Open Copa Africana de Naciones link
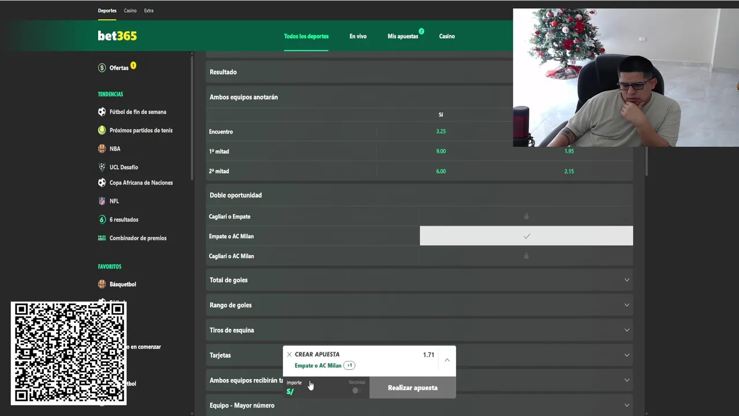Viewport: 739px width, 416px height. pyautogui.click(x=141, y=183)
